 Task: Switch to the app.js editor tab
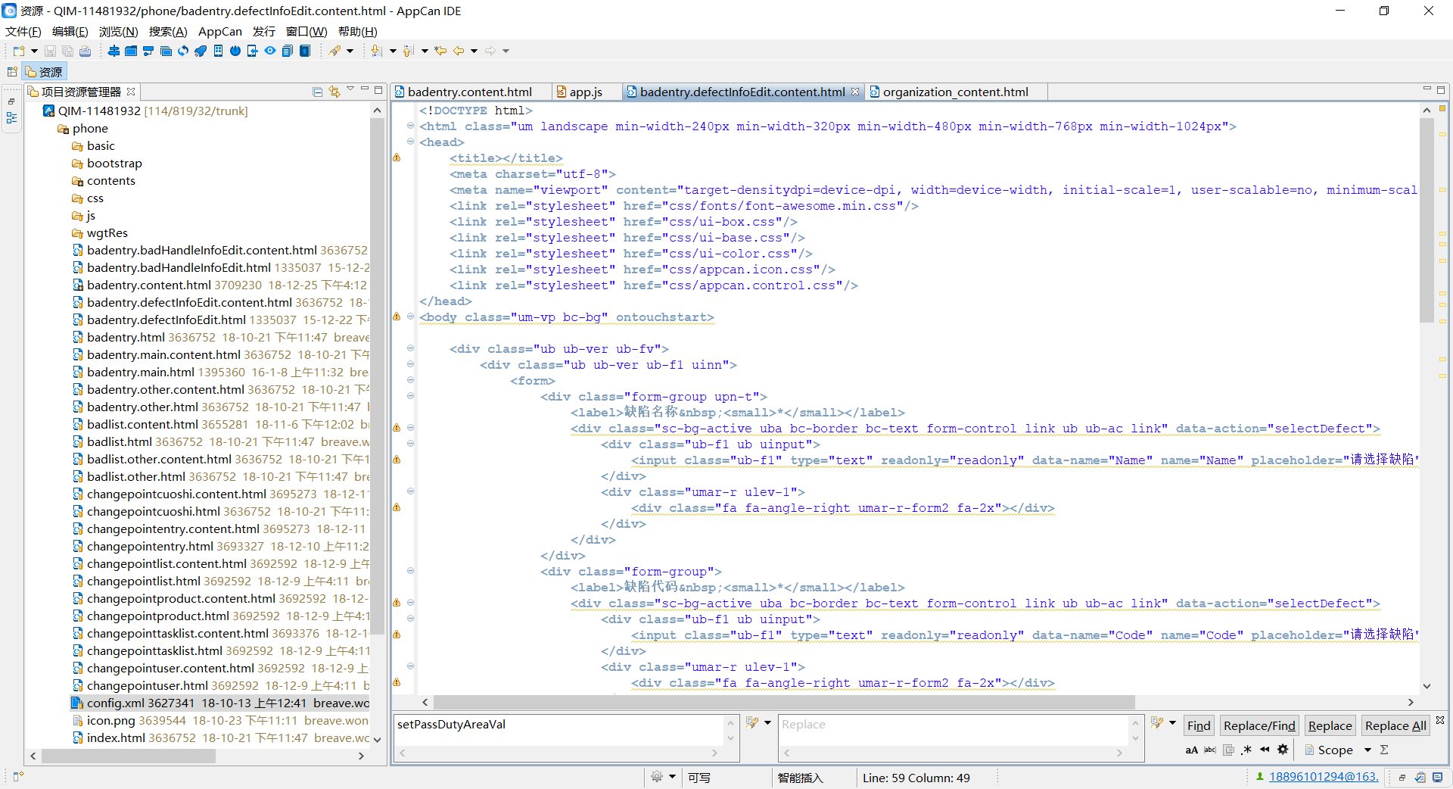click(x=585, y=92)
